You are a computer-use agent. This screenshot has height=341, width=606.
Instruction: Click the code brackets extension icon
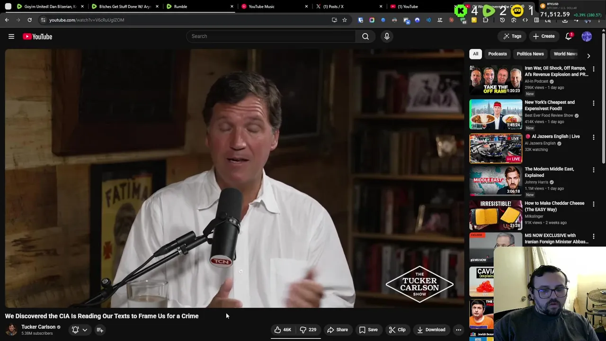point(525,20)
